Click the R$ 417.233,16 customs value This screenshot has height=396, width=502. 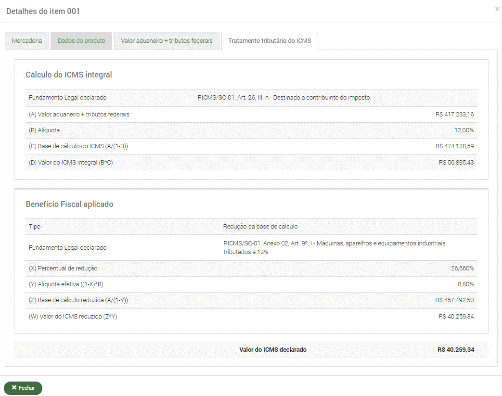click(454, 115)
